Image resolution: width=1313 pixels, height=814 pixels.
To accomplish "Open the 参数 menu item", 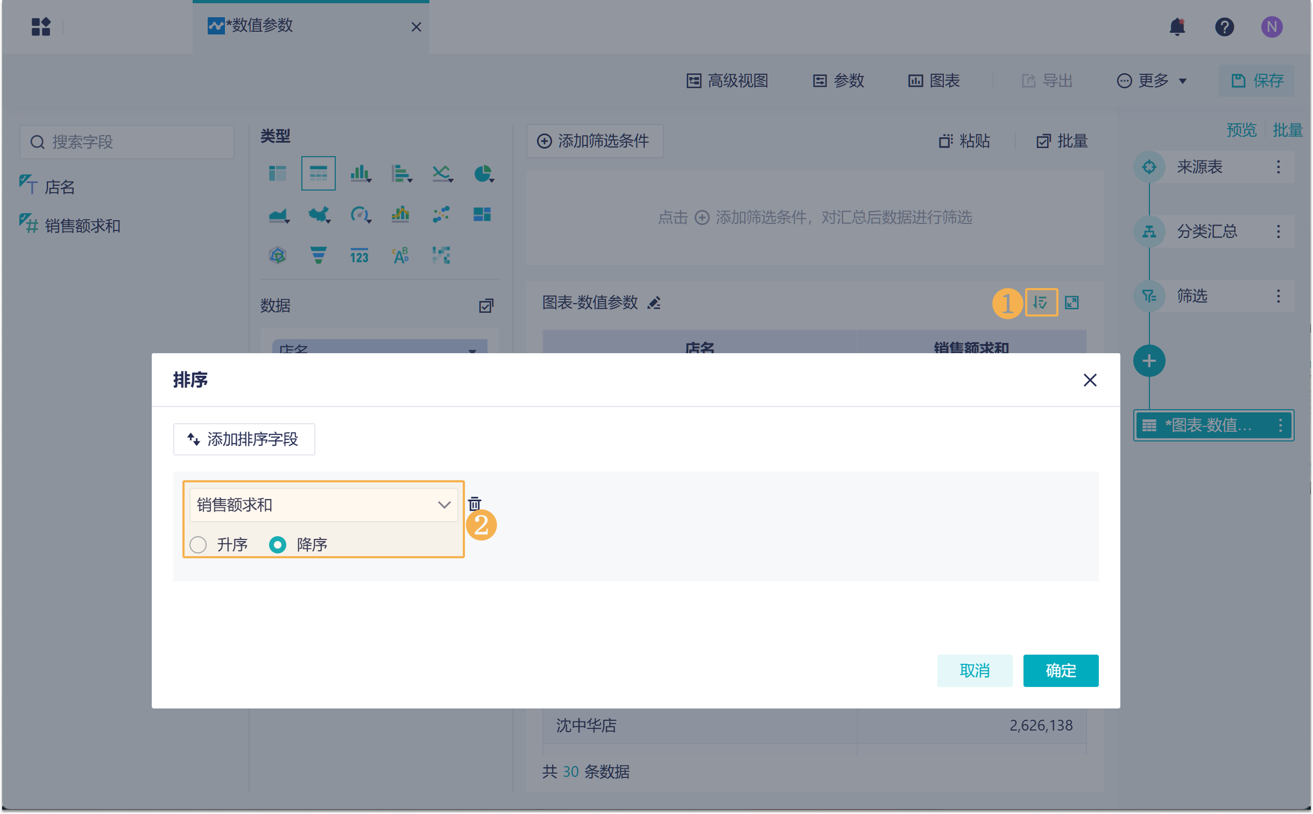I will tap(838, 81).
